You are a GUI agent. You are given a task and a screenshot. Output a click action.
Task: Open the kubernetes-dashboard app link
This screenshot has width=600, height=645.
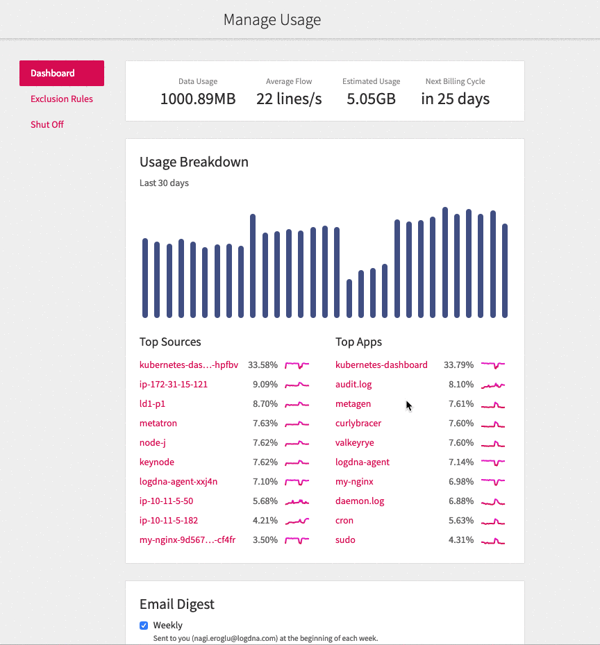[381, 365]
